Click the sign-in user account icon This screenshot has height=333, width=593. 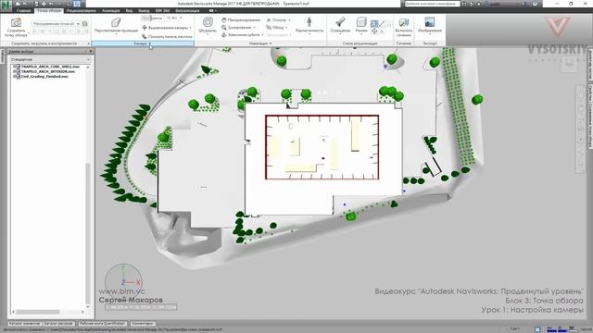pos(486,4)
